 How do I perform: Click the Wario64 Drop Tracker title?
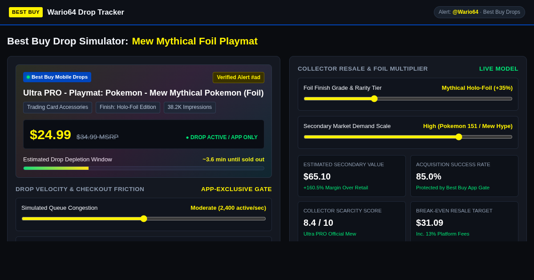(x=86, y=12)
